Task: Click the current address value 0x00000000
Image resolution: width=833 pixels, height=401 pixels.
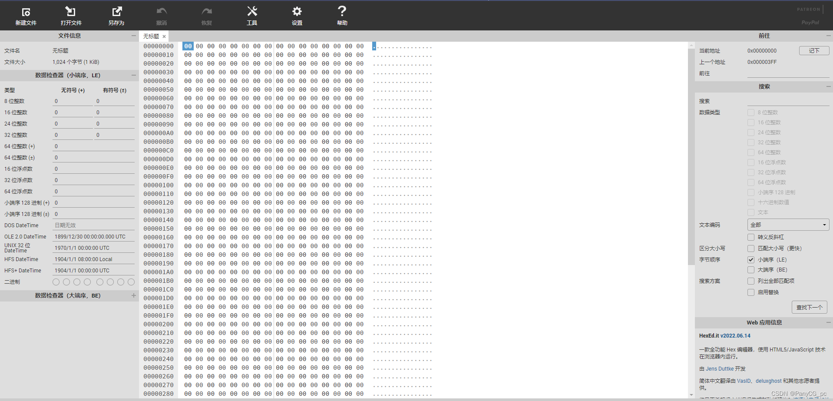Action: [x=762, y=51]
